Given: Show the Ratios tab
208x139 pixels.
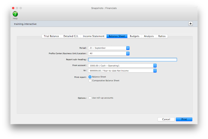Looking at the screenshot, I should pyautogui.click(x=162, y=36).
